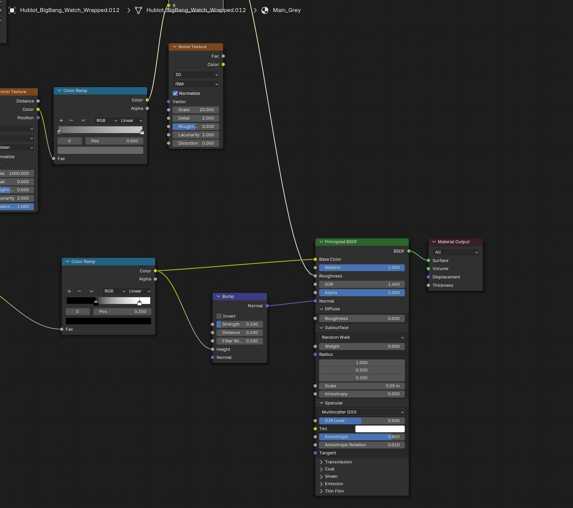Add a color stop in the lower Color Ramp
Viewport: 573px width, 508px height.
[69, 291]
